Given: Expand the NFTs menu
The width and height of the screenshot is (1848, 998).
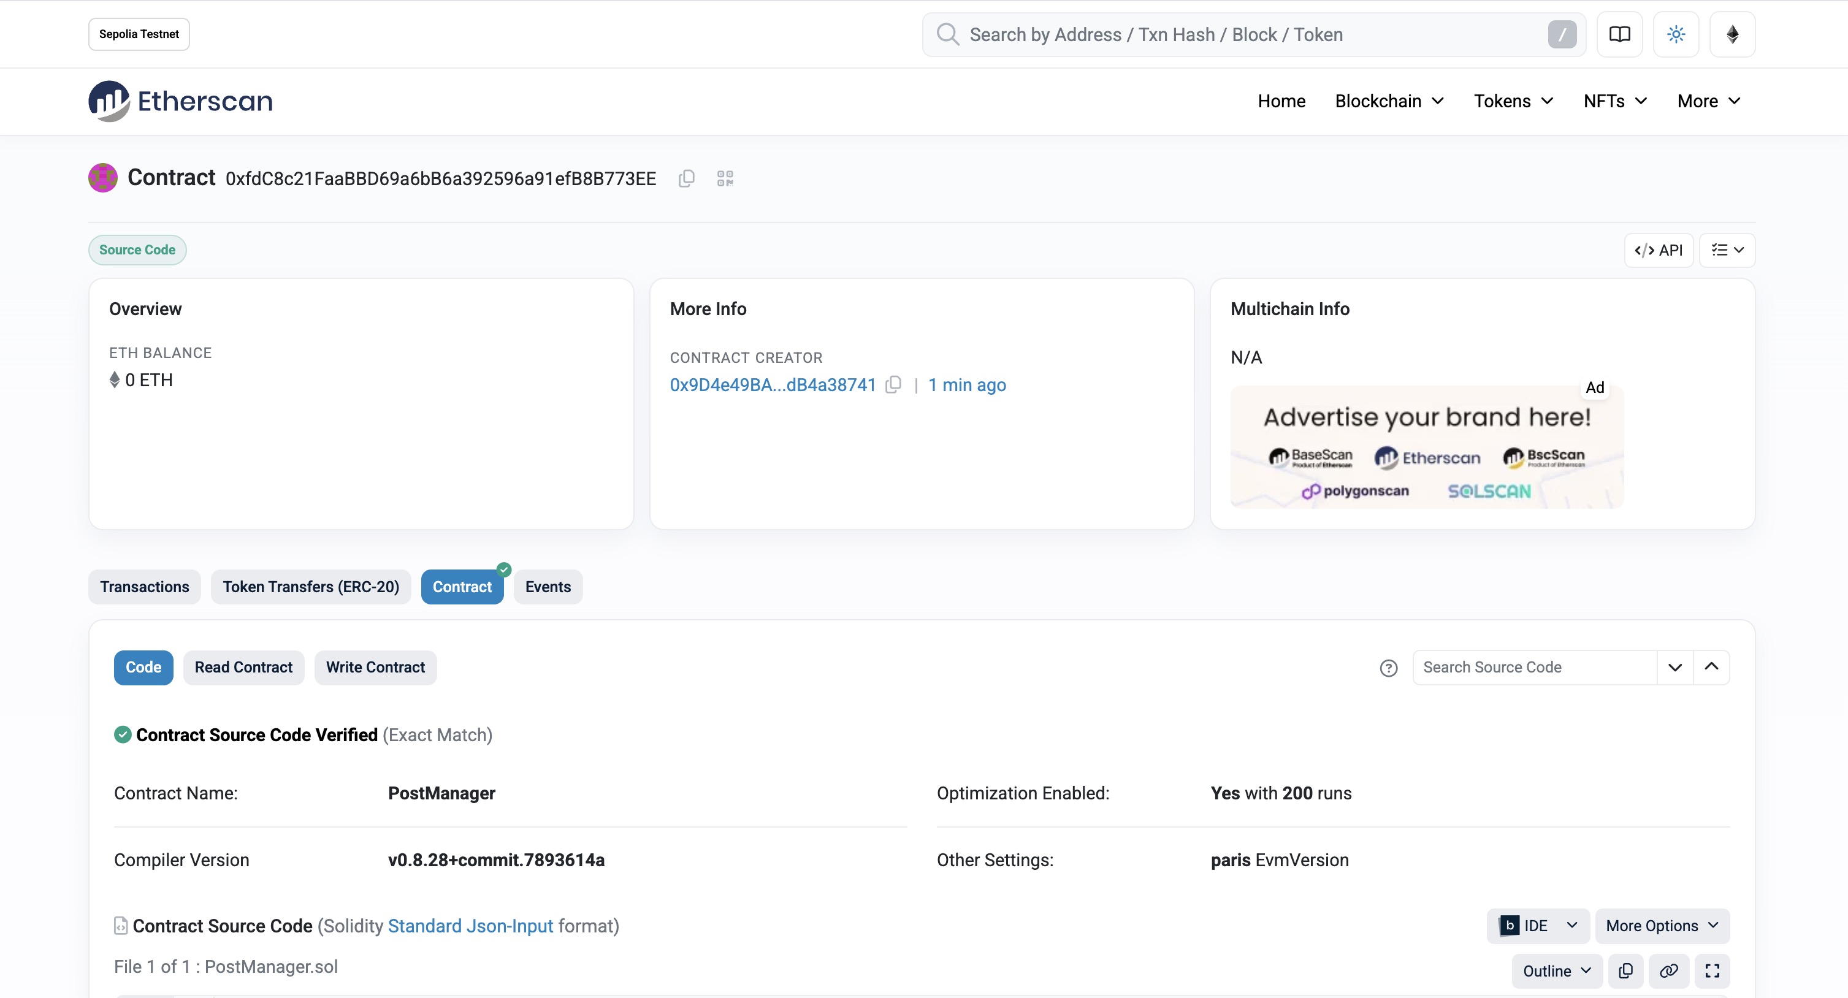Looking at the screenshot, I should click(1615, 101).
